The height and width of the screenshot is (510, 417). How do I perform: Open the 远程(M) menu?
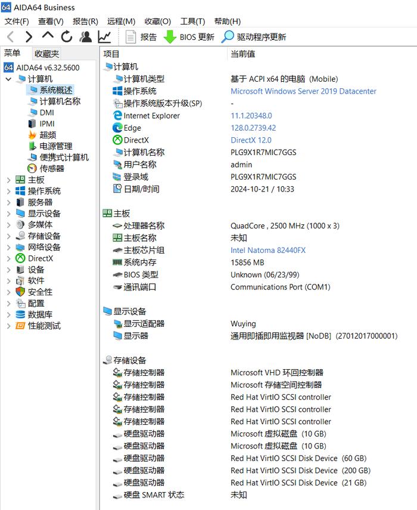click(121, 21)
